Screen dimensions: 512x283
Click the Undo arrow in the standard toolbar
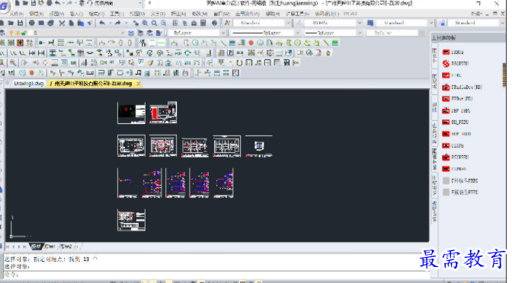tap(102, 23)
